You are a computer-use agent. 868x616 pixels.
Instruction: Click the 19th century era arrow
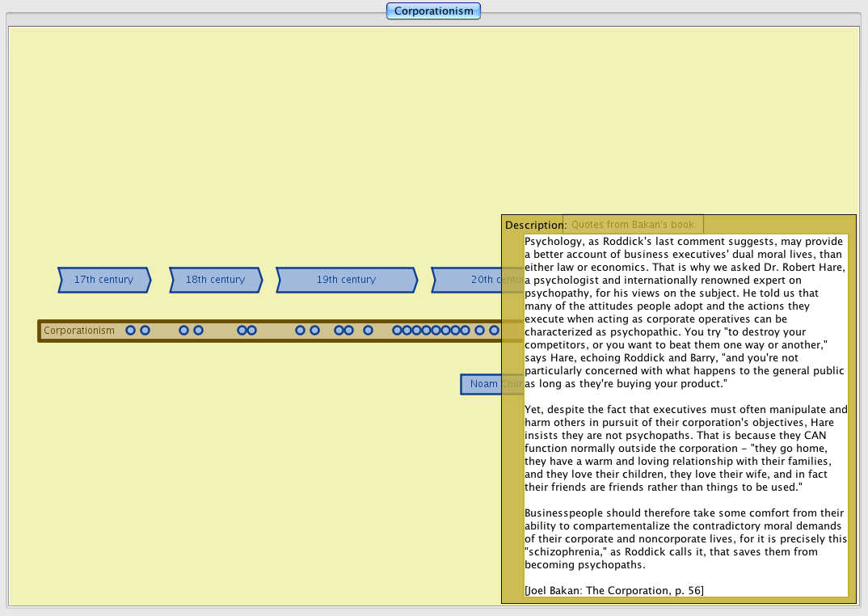[x=346, y=280]
